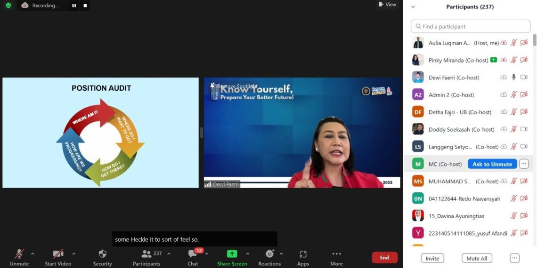The height and width of the screenshot is (268, 537).
Task: Click Redo Nawansyah's muted microphone icon
Action: pos(513,198)
